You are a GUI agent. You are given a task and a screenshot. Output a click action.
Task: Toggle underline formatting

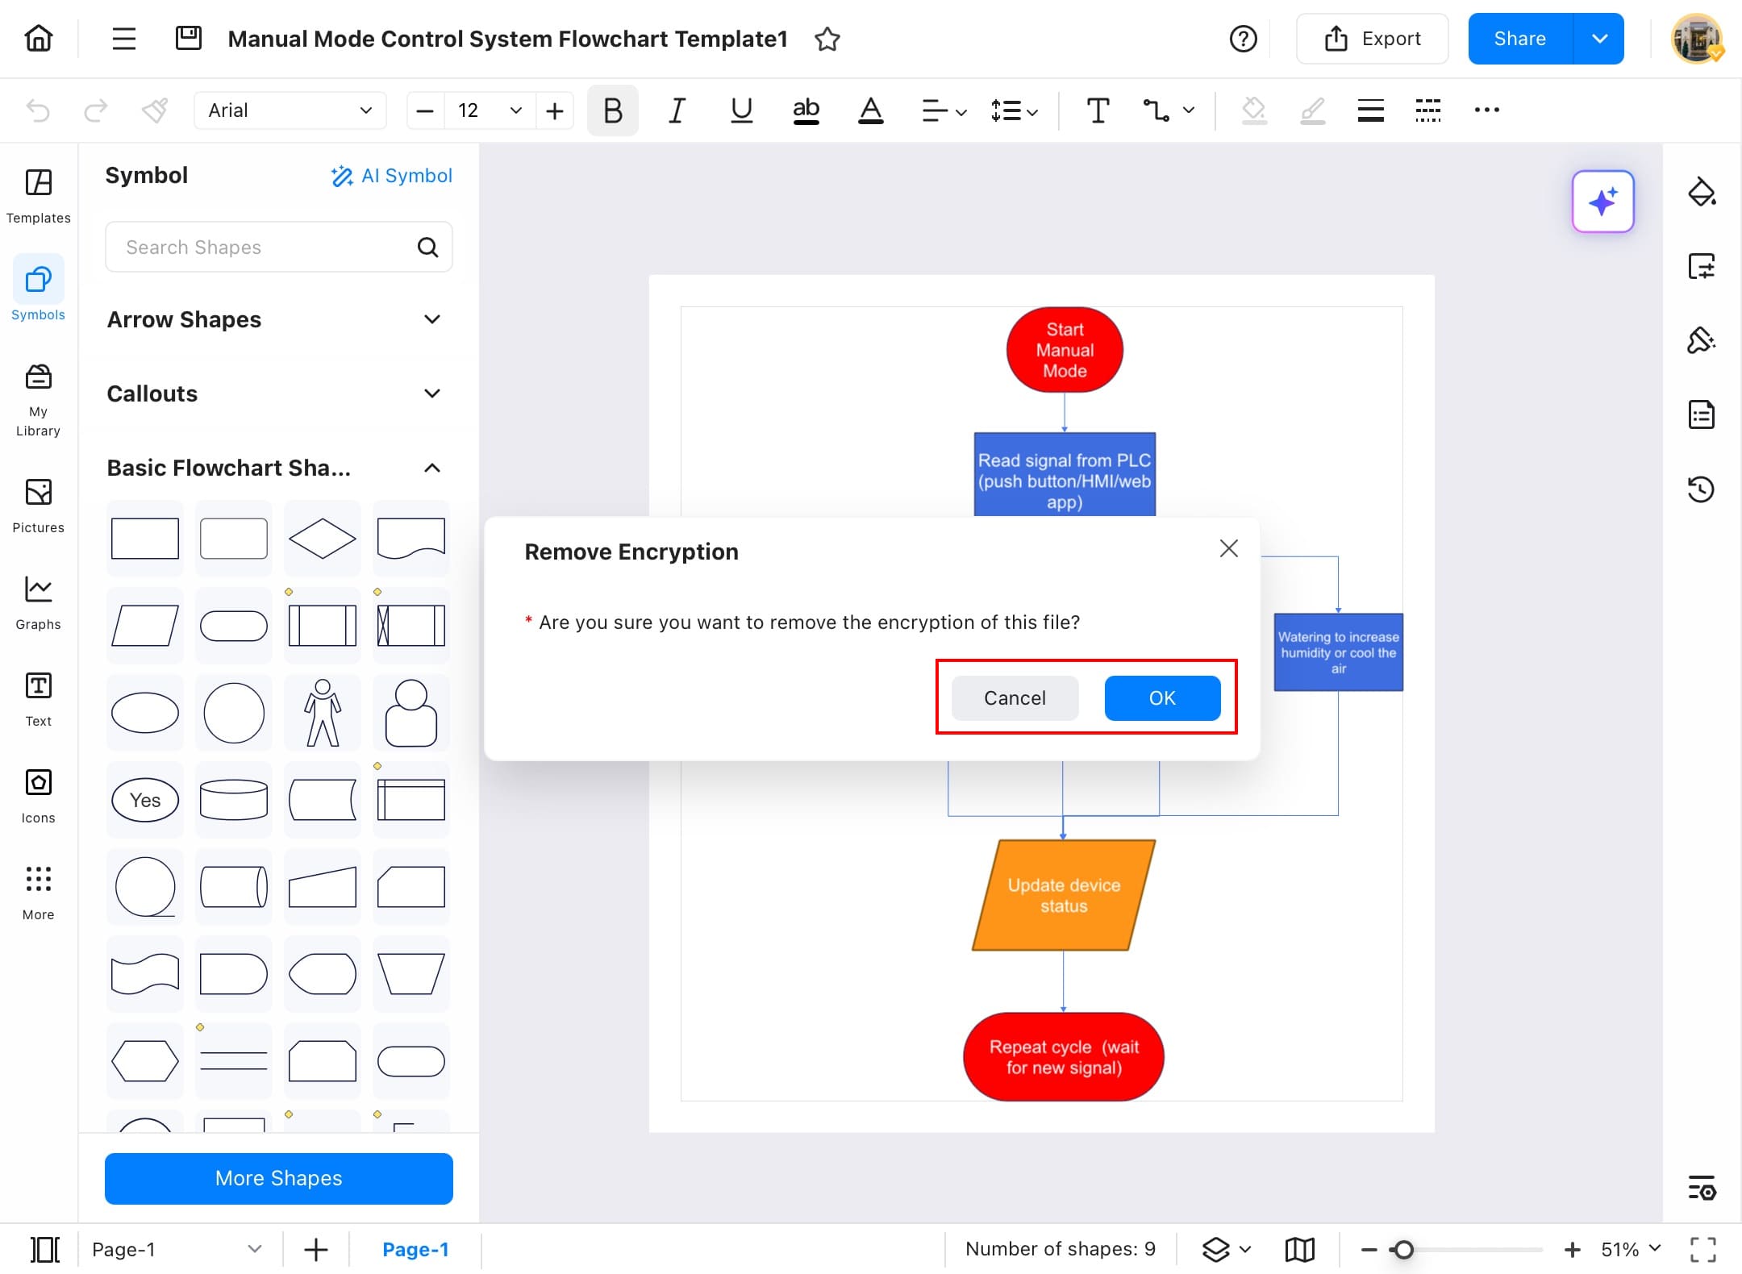click(x=741, y=110)
